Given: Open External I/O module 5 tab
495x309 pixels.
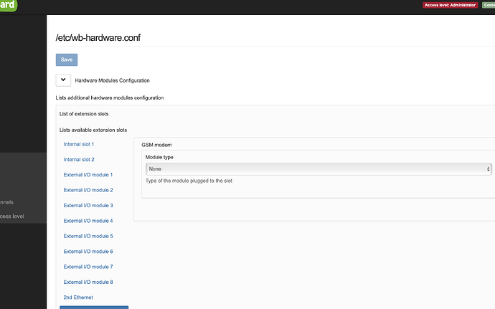Looking at the screenshot, I should (88, 236).
